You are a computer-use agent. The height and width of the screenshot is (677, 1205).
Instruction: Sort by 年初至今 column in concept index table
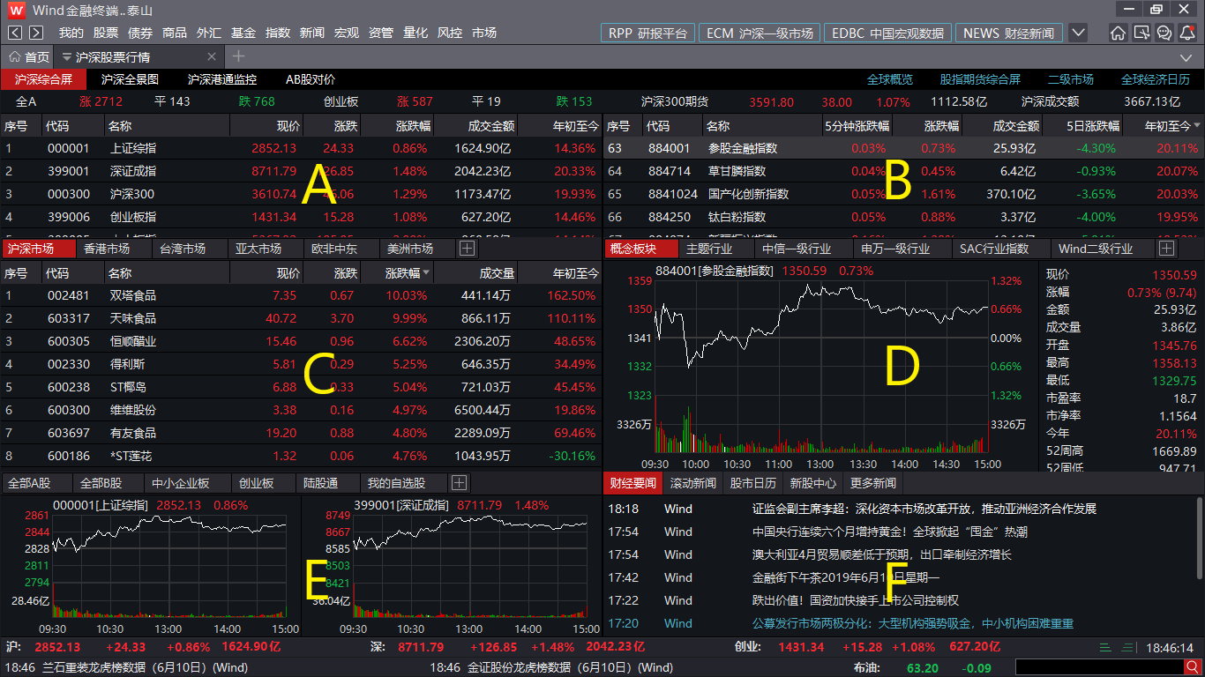tap(1172, 126)
